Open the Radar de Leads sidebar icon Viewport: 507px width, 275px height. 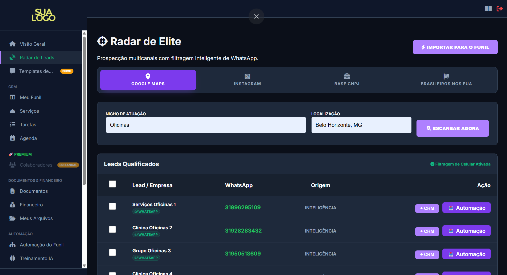click(x=13, y=57)
